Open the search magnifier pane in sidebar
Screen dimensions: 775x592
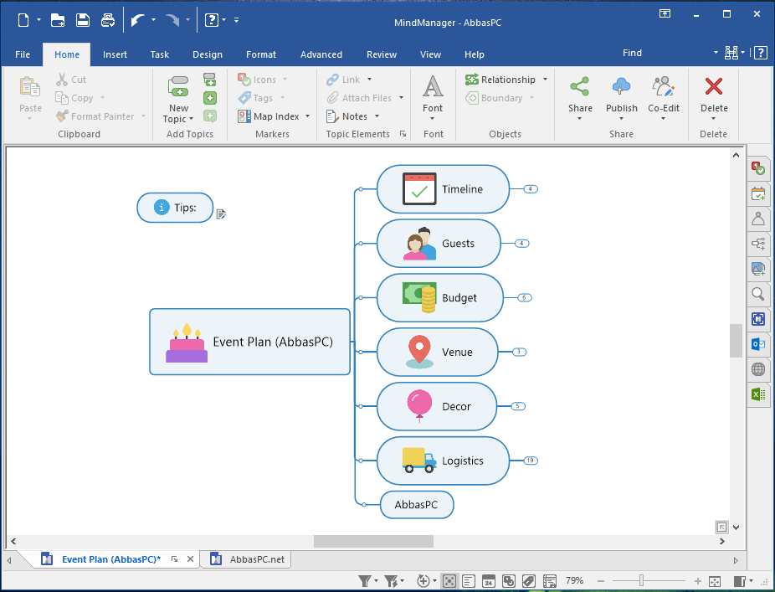pos(757,294)
